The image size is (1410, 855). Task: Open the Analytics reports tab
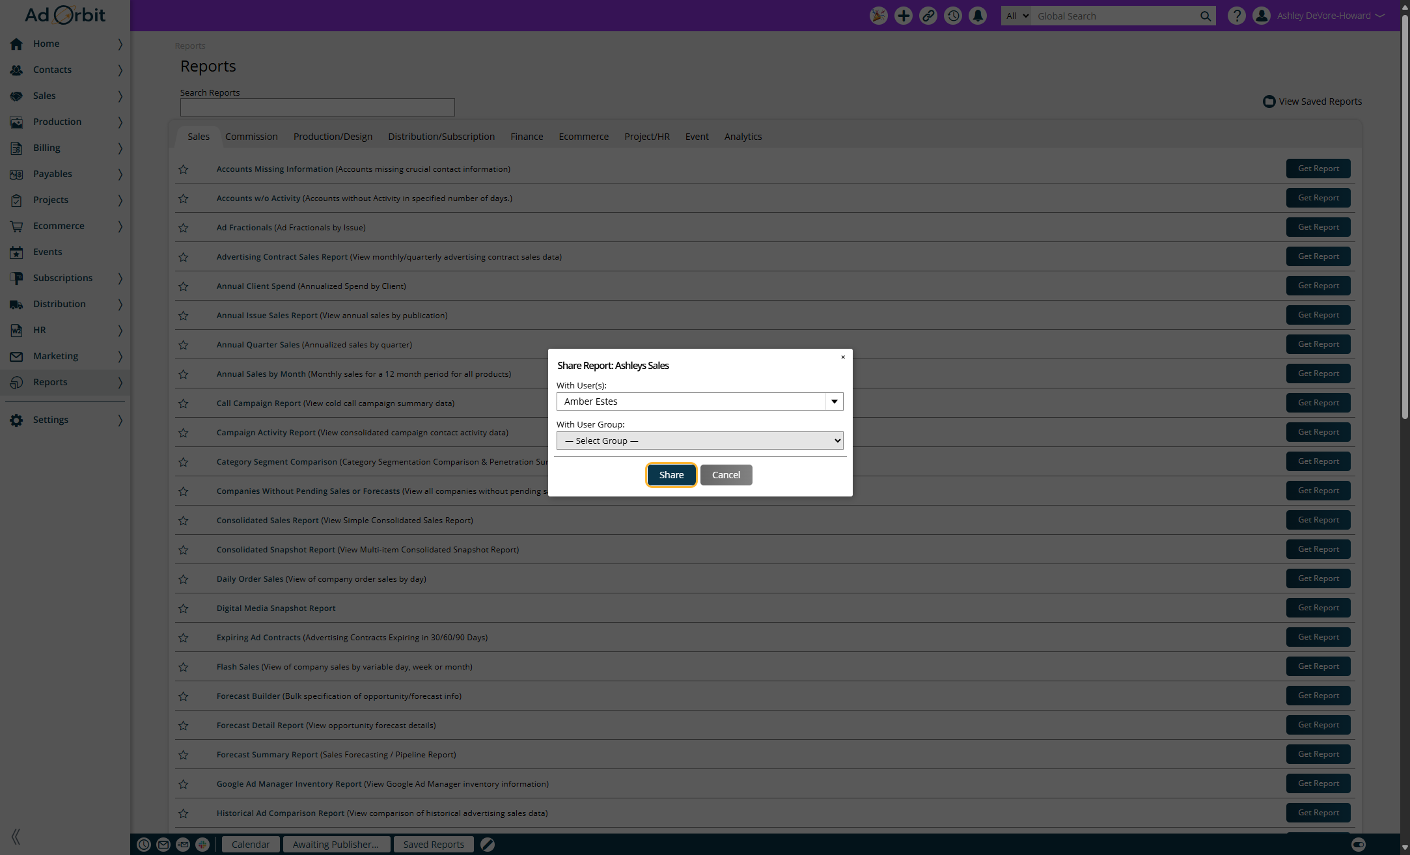[743, 137]
